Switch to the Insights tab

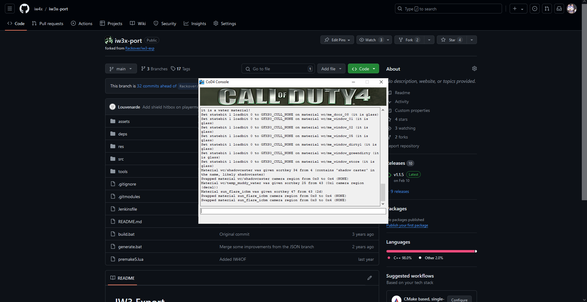[x=195, y=24]
